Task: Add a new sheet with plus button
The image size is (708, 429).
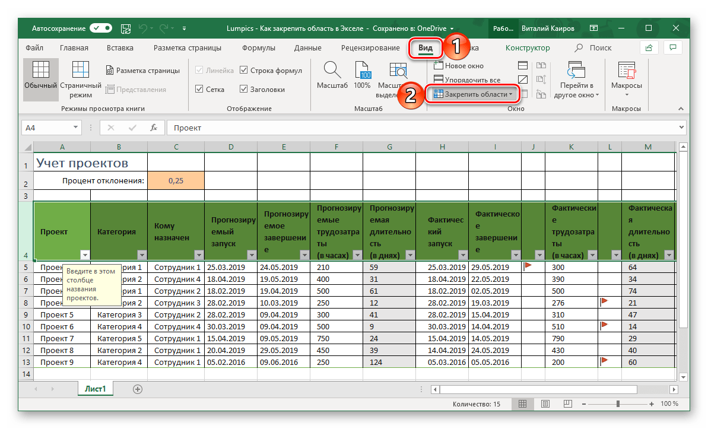Action: (x=138, y=389)
